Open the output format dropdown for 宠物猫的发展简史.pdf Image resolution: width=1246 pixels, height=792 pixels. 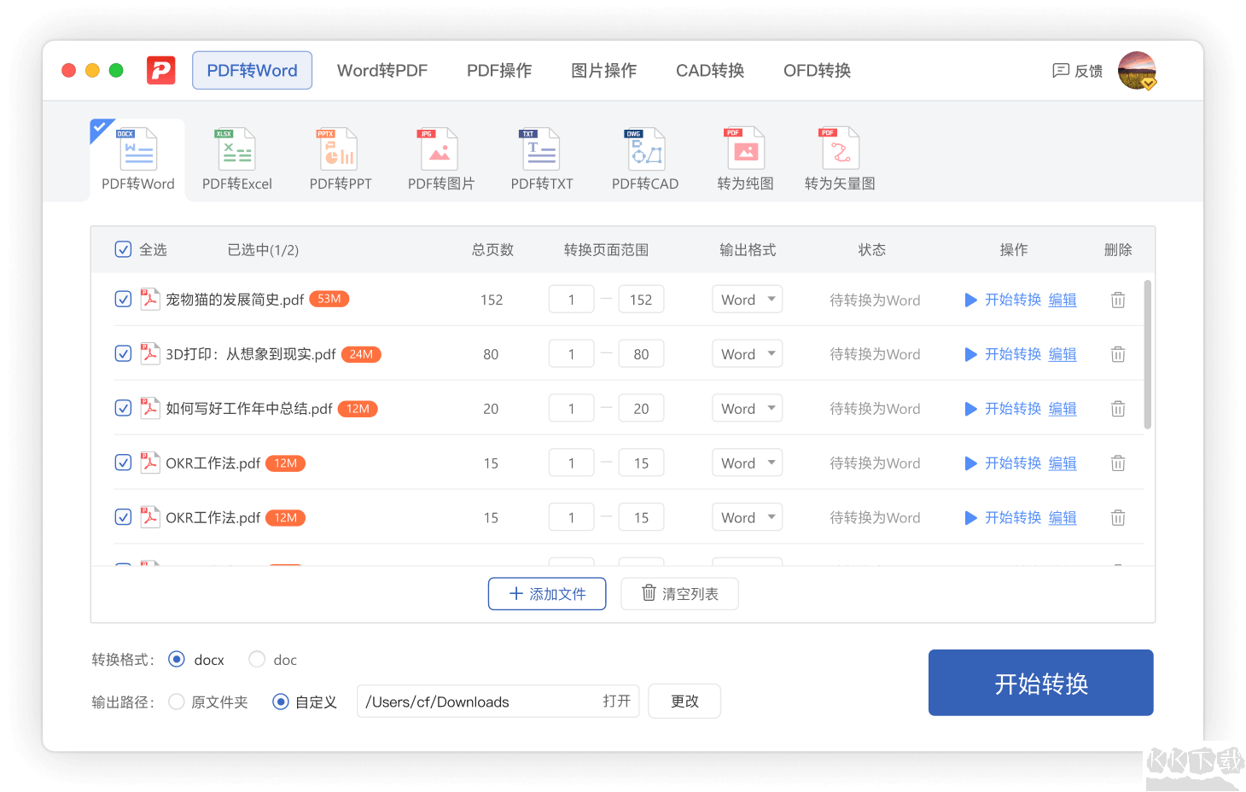tap(747, 299)
